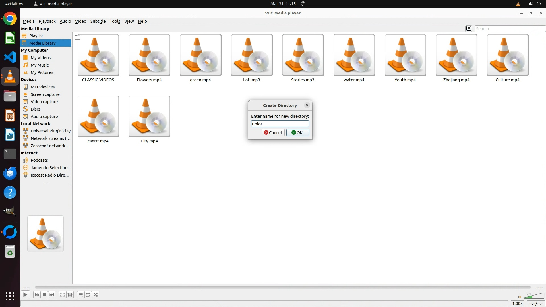The width and height of the screenshot is (546, 307).
Task: Go to previous media in playlist
Action: (37, 295)
